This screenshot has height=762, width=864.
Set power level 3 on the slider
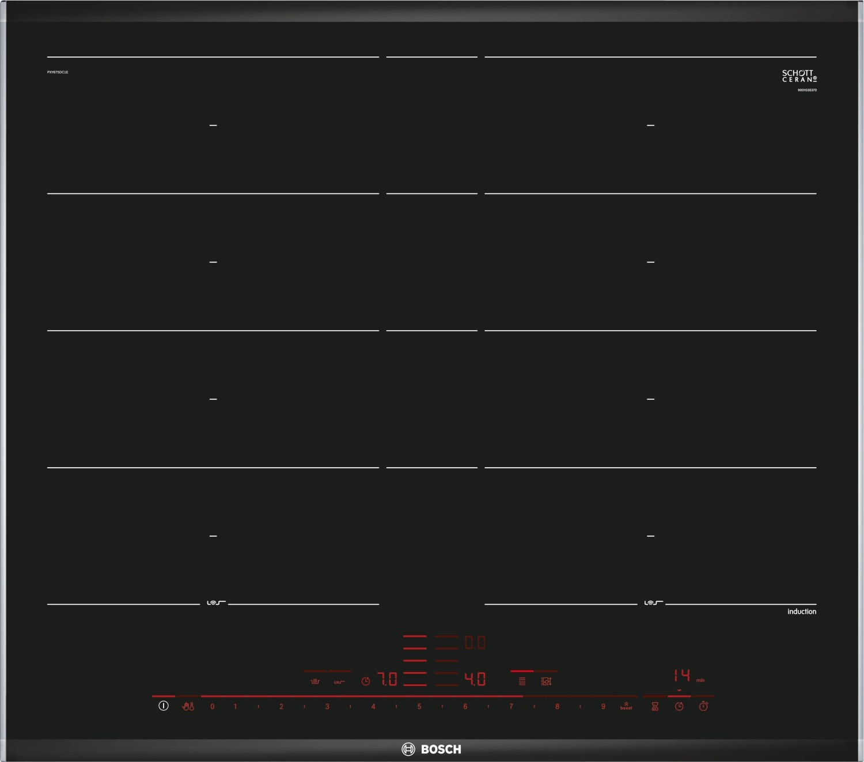(x=327, y=707)
